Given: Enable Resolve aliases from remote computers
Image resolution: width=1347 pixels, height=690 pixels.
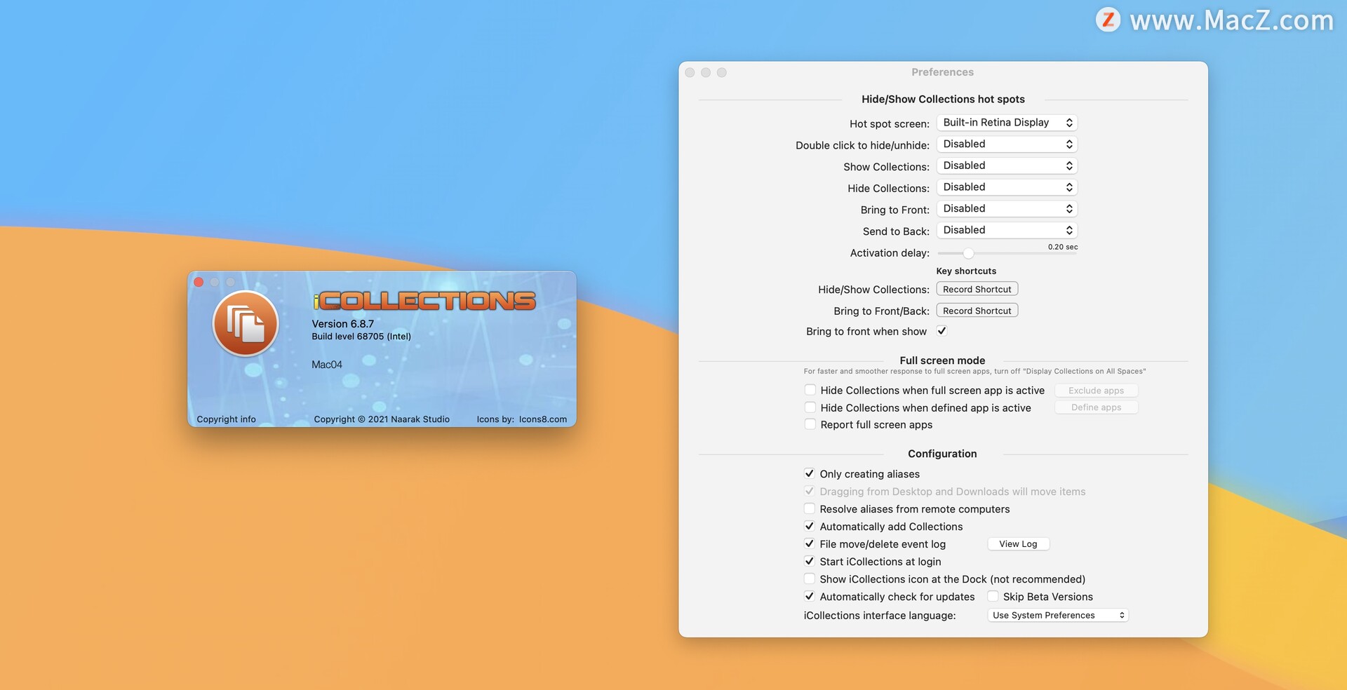Looking at the screenshot, I should click(x=810, y=509).
